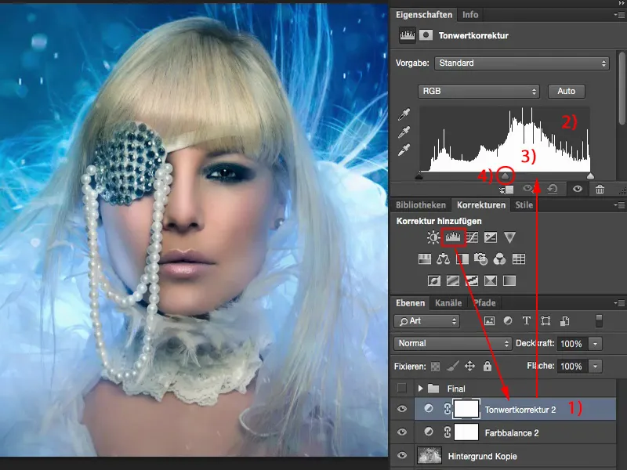This screenshot has height=470, width=627.
Task: Add a Black & White adjustment
Action: click(x=462, y=259)
